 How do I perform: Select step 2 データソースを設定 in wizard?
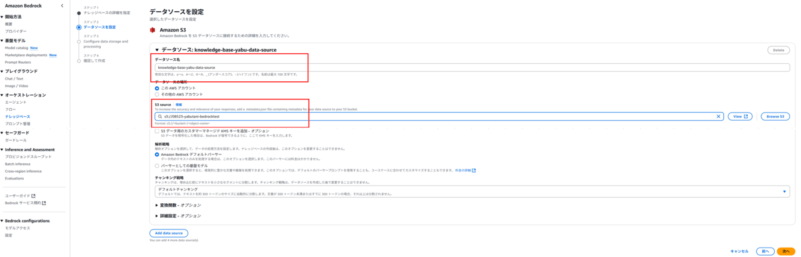(x=99, y=27)
